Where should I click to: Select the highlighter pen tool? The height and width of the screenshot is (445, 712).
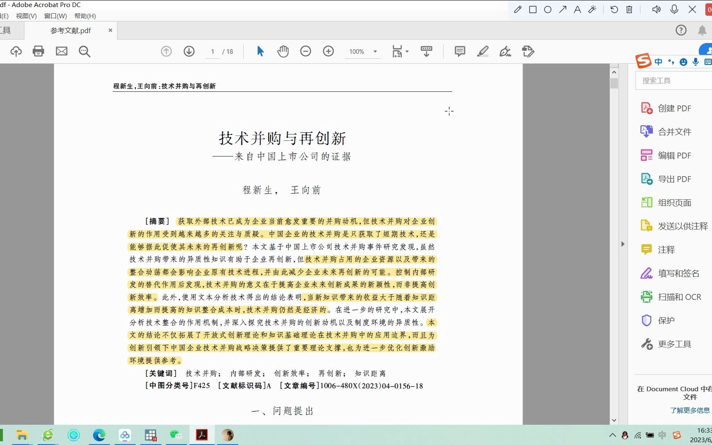pyautogui.click(x=483, y=51)
